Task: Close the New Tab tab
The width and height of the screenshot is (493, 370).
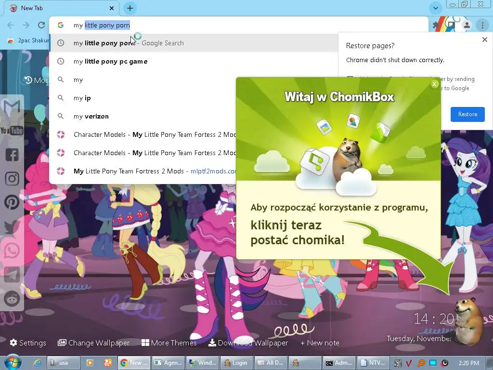Action: 112,8
